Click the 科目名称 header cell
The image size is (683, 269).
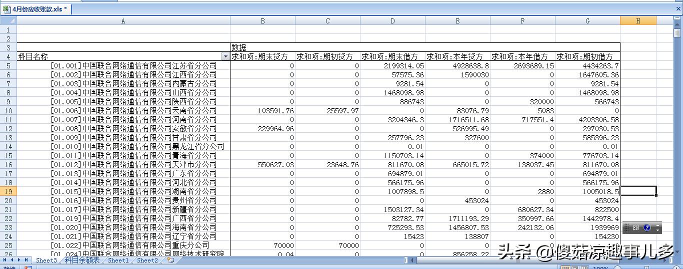[123, 56]
